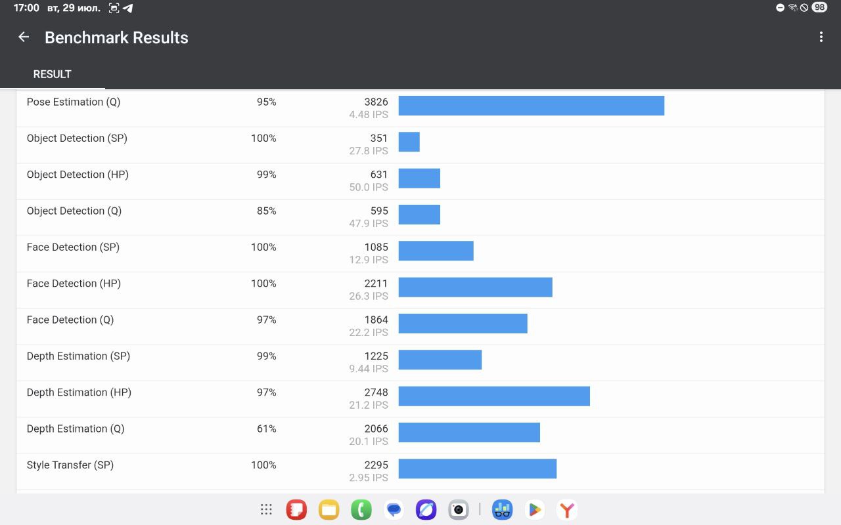Open the Samsung Internet browser
The image size is (841, 525).
(x=426, y=509)
